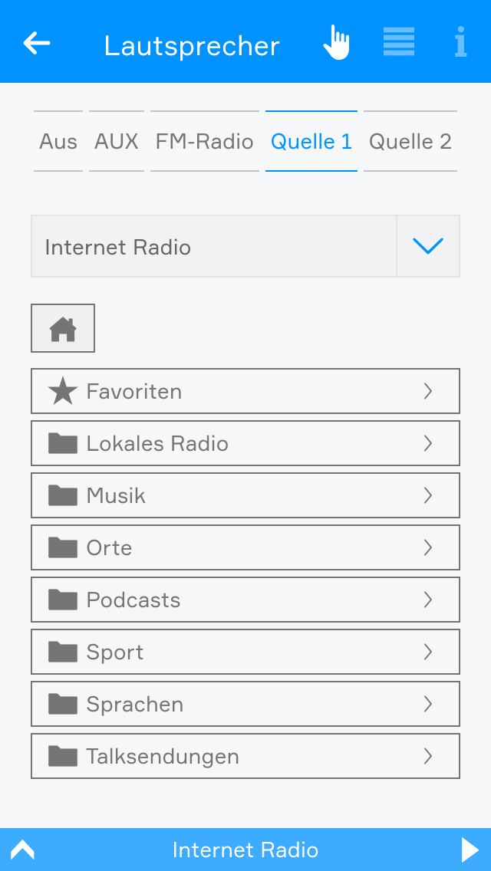The image size is (491, 871).
Task: Open Favoriten star entry
Action: [245, 391]
